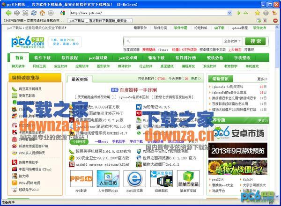The image size is (281, 206).
Task: Open the 软件教程 navigation item
Action: 69,58
